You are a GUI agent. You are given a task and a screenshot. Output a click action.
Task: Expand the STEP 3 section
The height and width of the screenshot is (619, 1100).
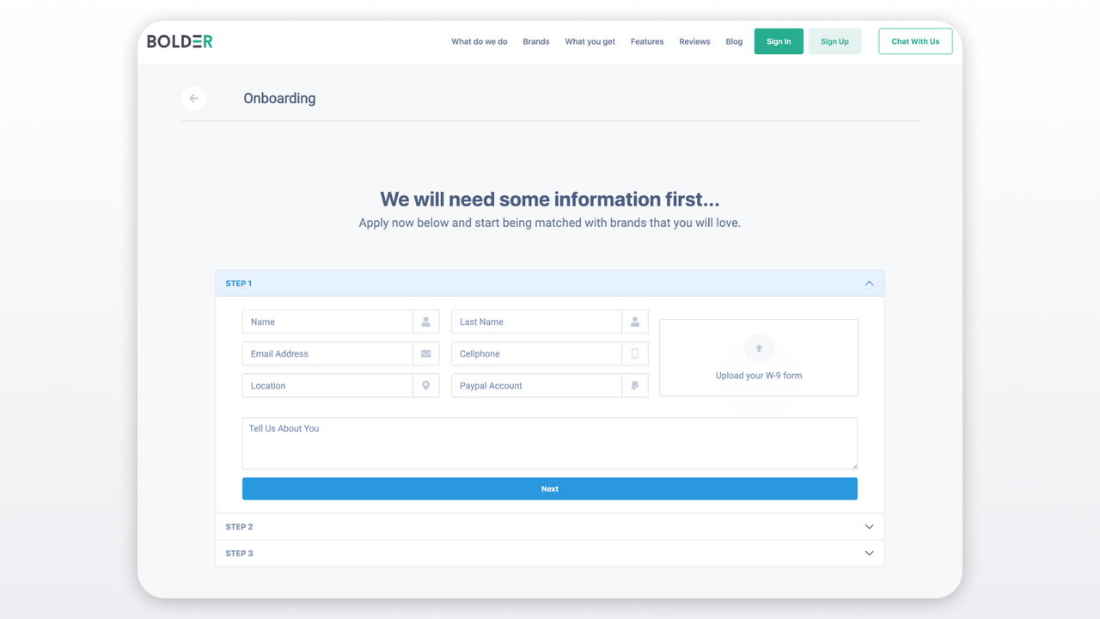[869, 553]
